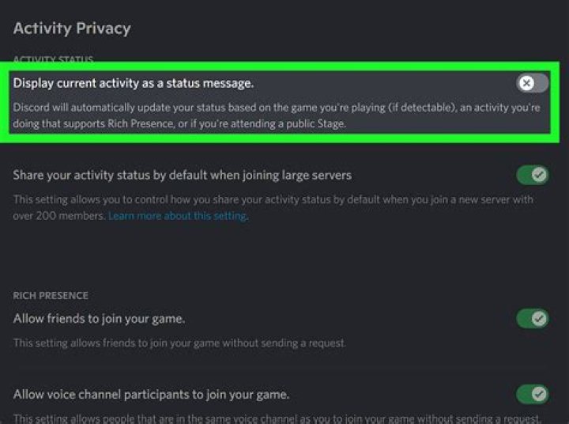
Task: Click the X knob on activity status switch
Action: (x=526, y=83)
